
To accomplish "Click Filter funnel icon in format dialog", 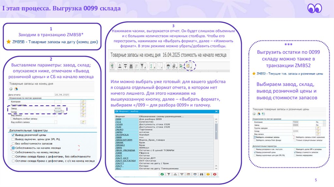I will 169,174.
